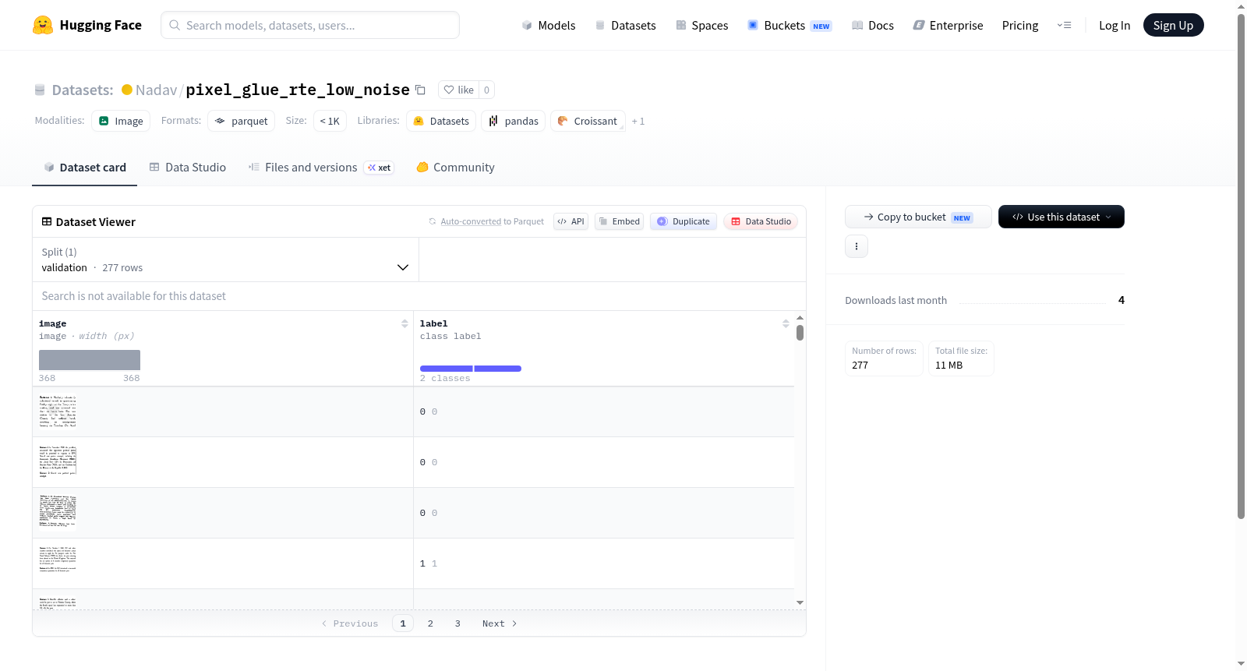Open the Nadav user profile link
This screenshot has height=671, width=1247.
coord(156,90)
